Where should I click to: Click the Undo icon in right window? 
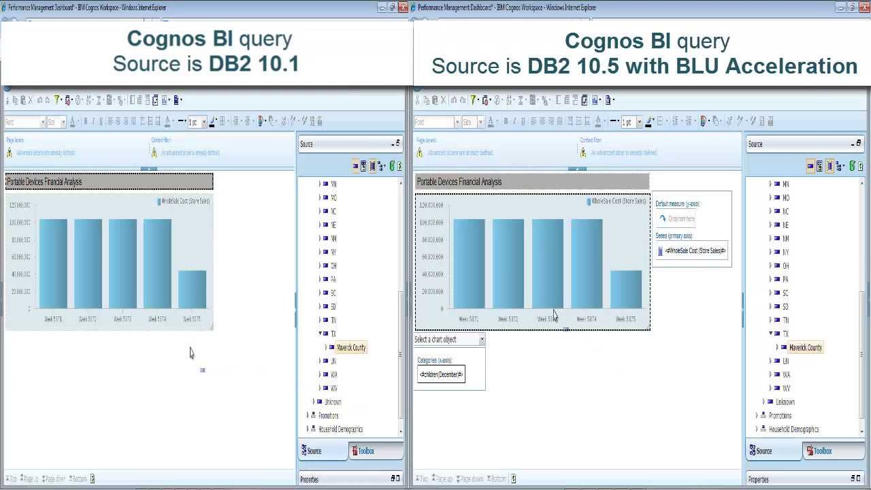[454, 100]
